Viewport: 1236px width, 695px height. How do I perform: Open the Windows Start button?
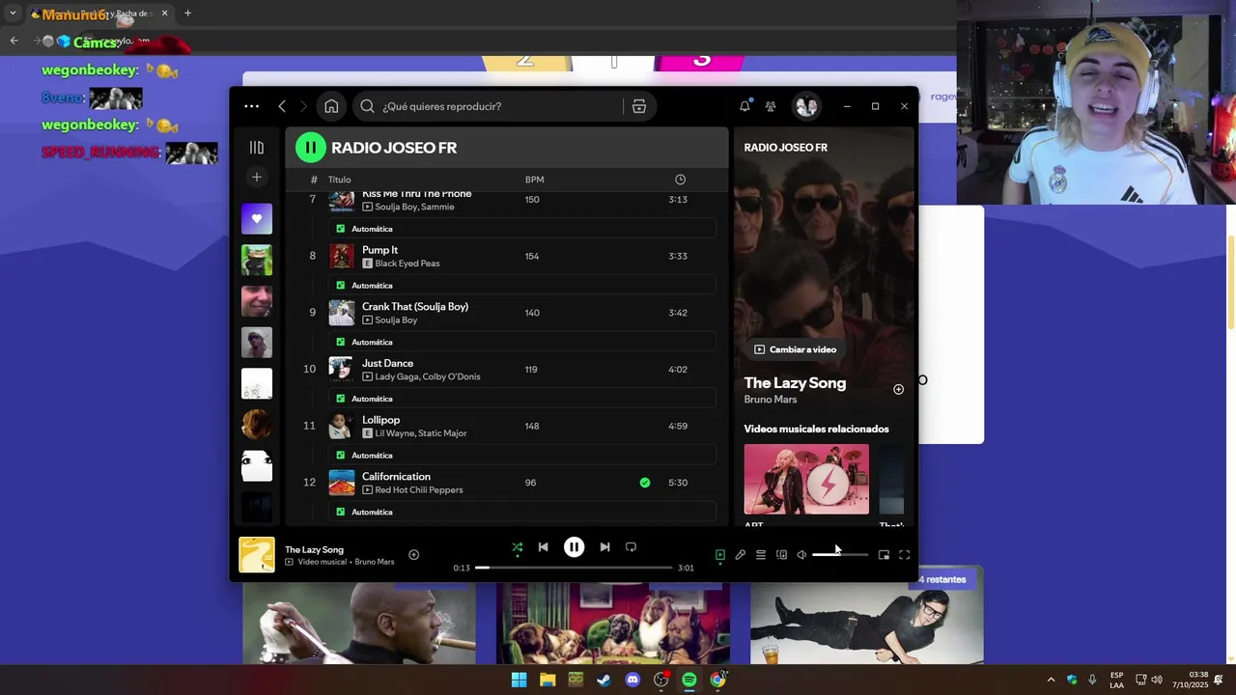[519, 680]
